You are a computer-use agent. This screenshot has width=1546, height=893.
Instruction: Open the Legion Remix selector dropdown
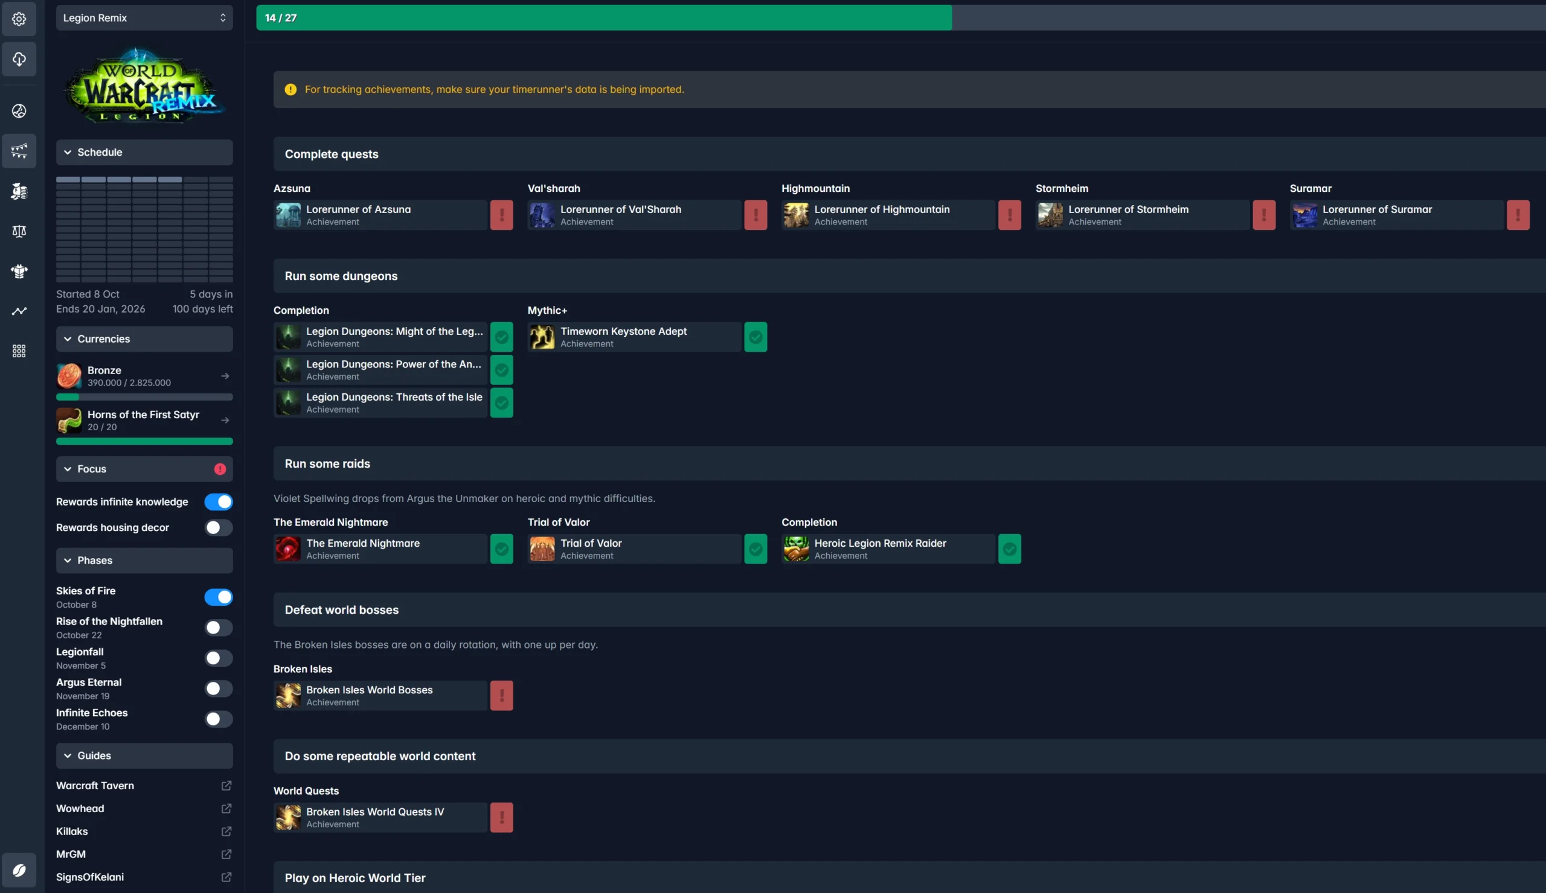144,17
